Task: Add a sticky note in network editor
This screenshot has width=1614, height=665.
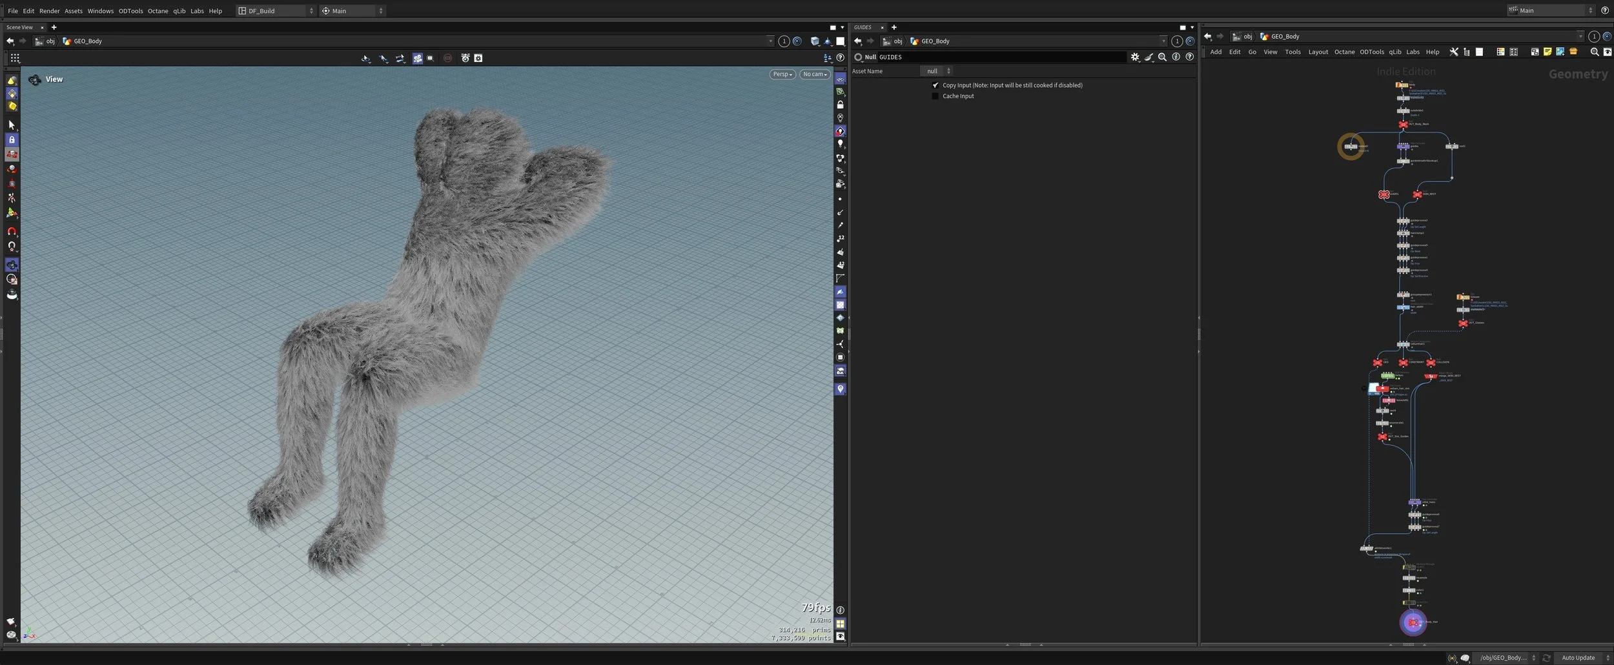Action: [1547, 52]
